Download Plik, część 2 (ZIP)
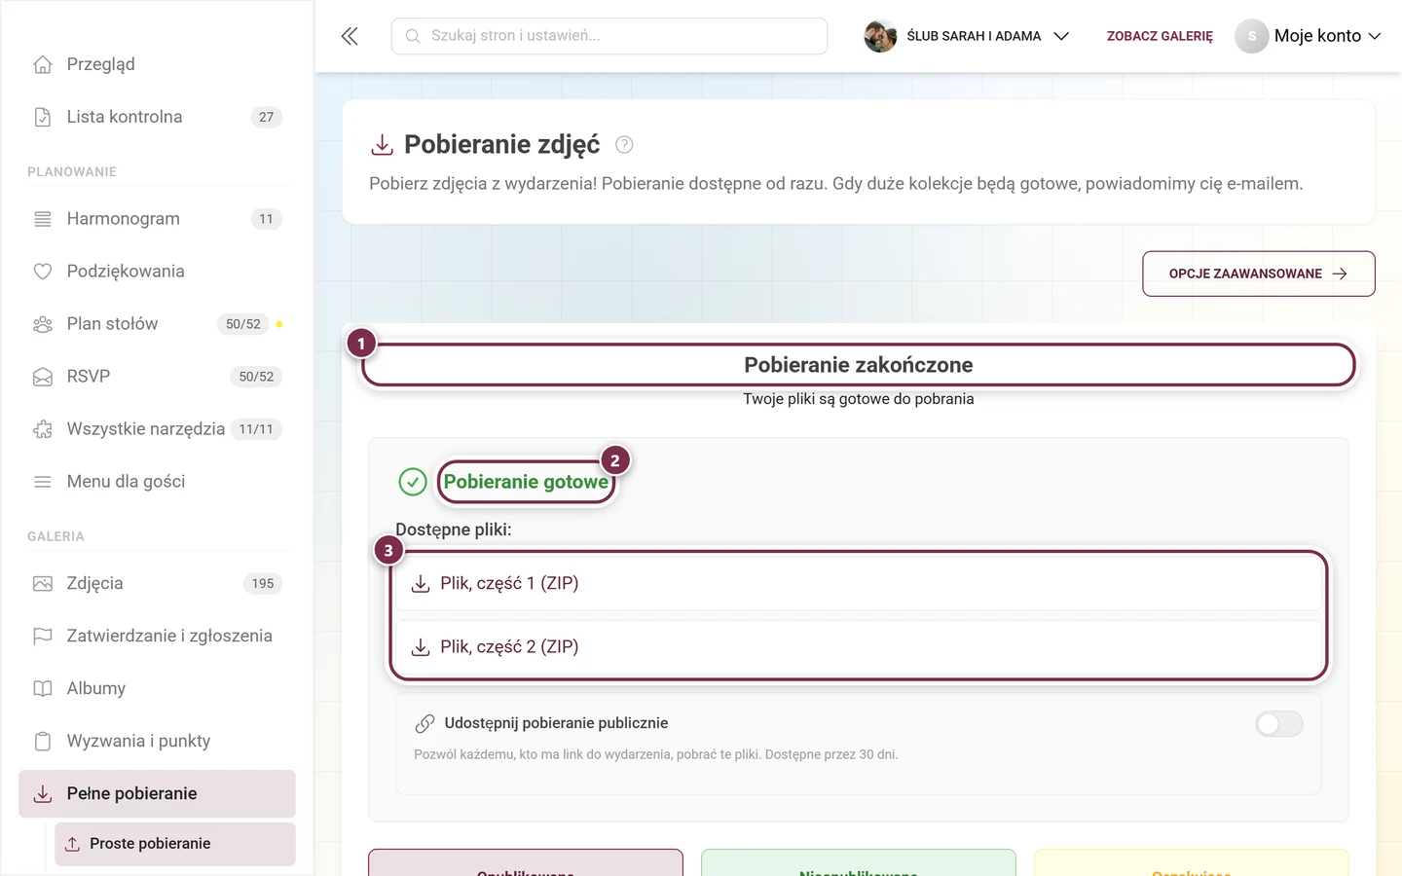Screen dimensions: 1402x876 click(x=859, y=646)
